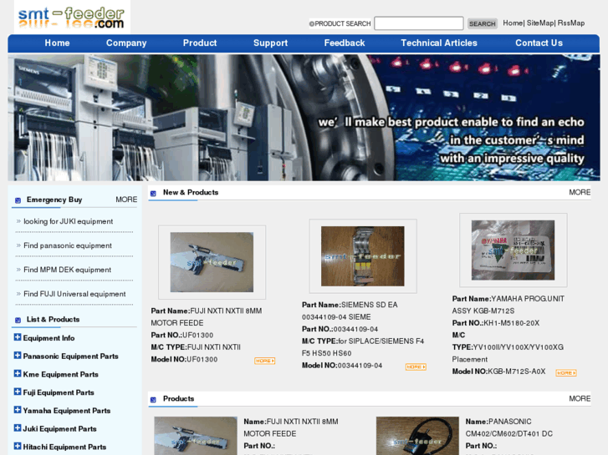The height and width of the screenshot is (455, 608).
Task: Click the YAMAHA PROG.UNIT product thumbnail
Action: 513,250
